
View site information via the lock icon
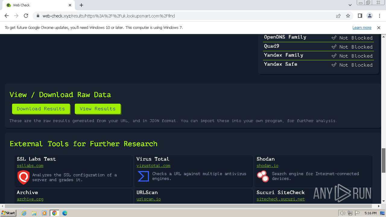pyautogui.click(x=38, y=16)
